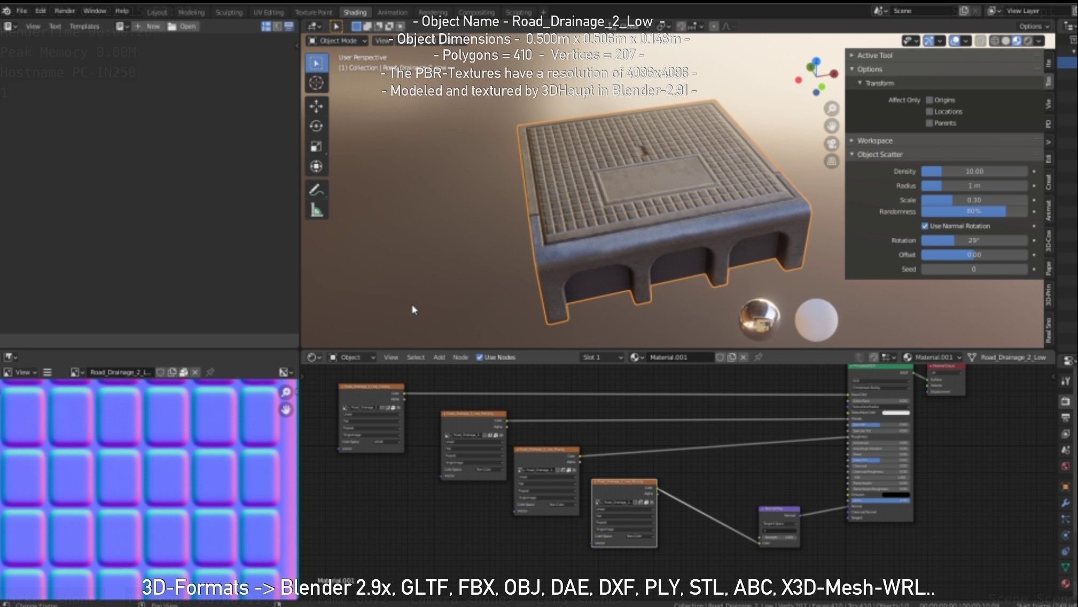Select the Annotate pencil tool
The image size is (1078, 607).
pyautogui.click(x=316, y=190)
